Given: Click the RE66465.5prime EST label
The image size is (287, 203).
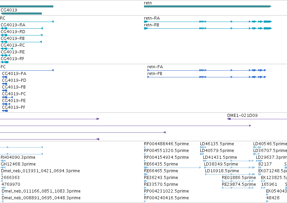Looking at the screenshot, I should click(x=161, y=171).
